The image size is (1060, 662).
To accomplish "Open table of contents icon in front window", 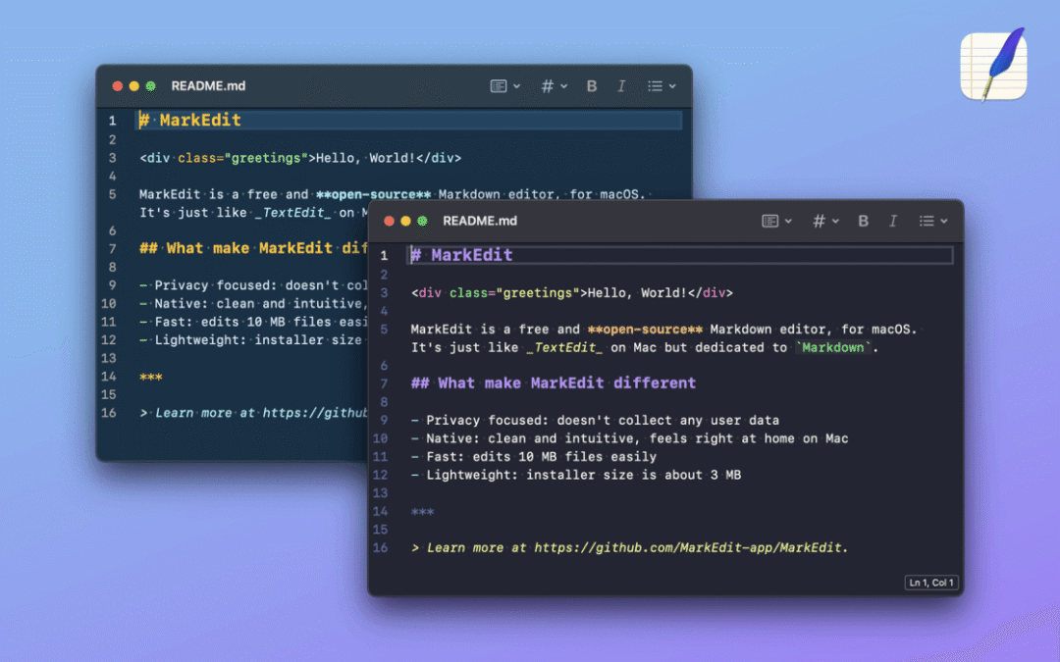I will (770, 221).
